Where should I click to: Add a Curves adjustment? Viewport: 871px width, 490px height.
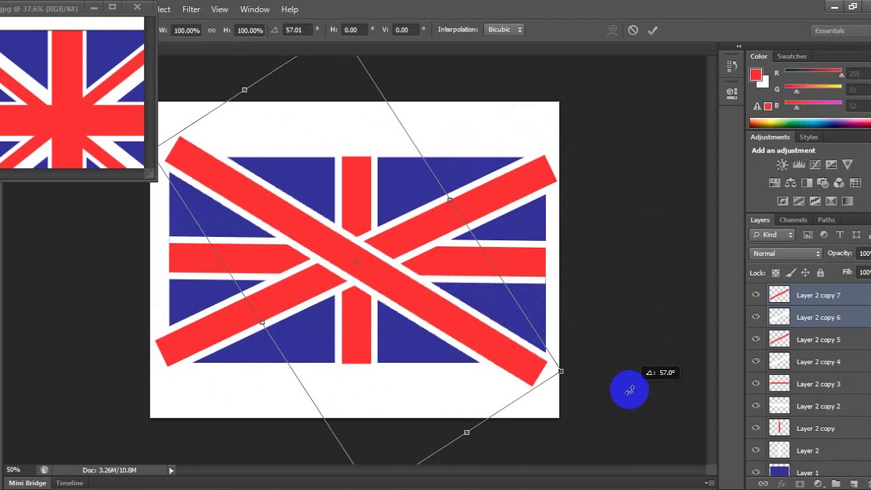(815, 165)
